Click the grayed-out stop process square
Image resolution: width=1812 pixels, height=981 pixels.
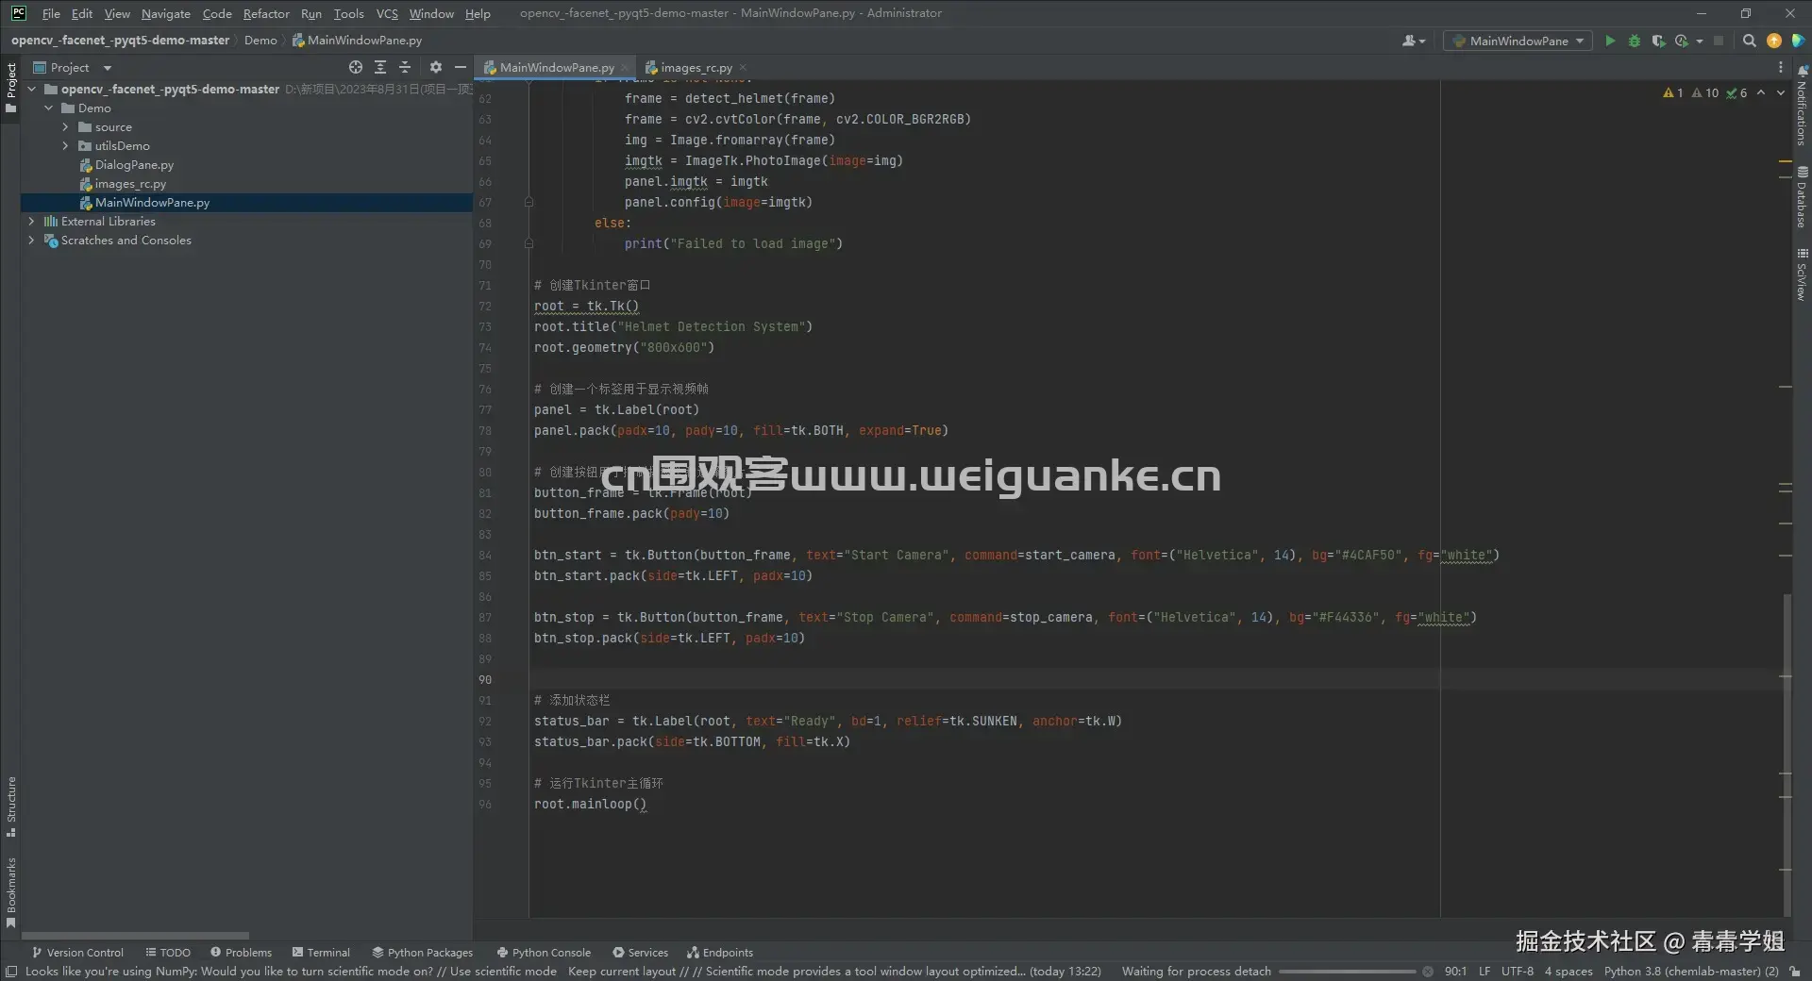coord(1719,41)
